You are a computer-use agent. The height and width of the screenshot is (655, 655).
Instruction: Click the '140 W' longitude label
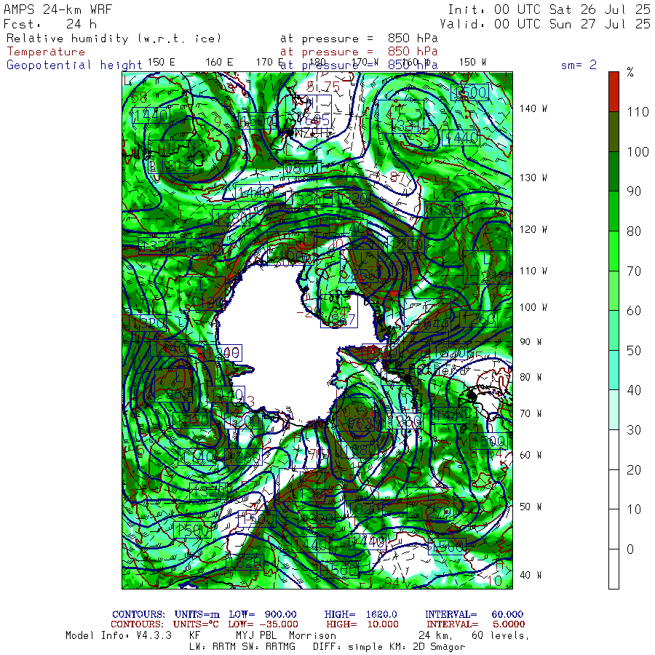click(533, 108)
